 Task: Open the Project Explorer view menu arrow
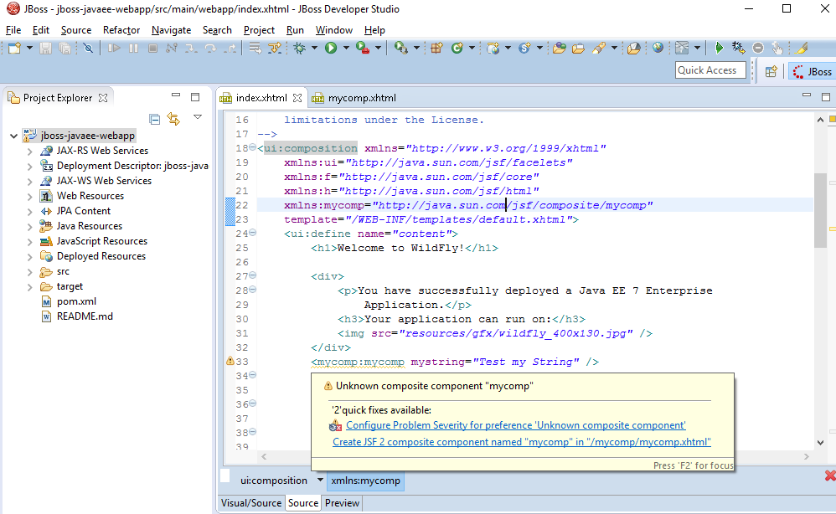(198, 118)
